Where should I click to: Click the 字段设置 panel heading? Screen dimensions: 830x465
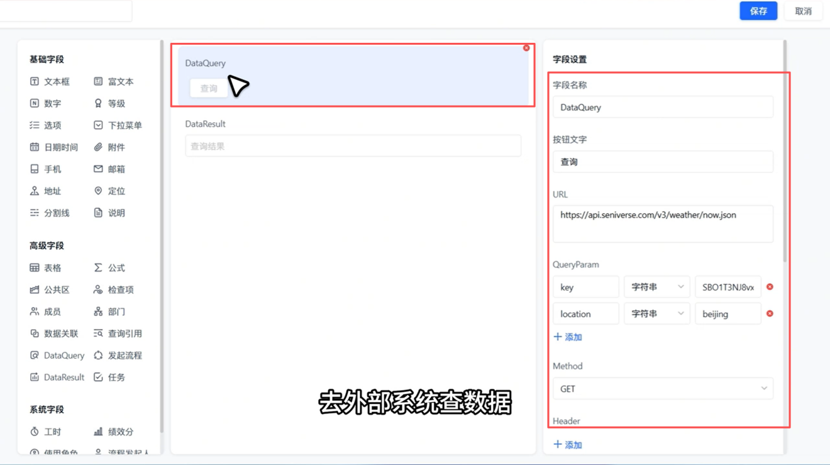570,60
